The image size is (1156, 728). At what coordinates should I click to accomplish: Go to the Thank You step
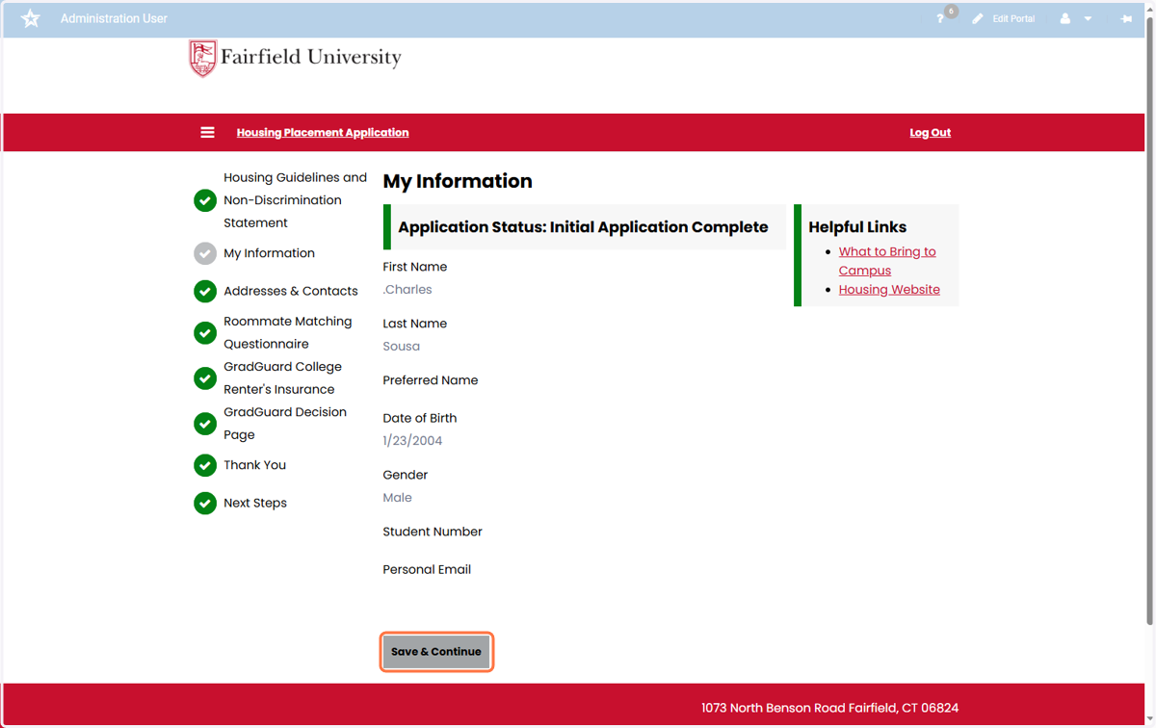(x=254, y=465)
